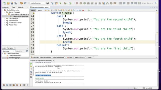Select the Source view tab
The height and width of the screenshot is (90, 161).
coord(33,10)
